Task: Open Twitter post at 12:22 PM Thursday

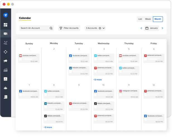Action: point(129,71)
